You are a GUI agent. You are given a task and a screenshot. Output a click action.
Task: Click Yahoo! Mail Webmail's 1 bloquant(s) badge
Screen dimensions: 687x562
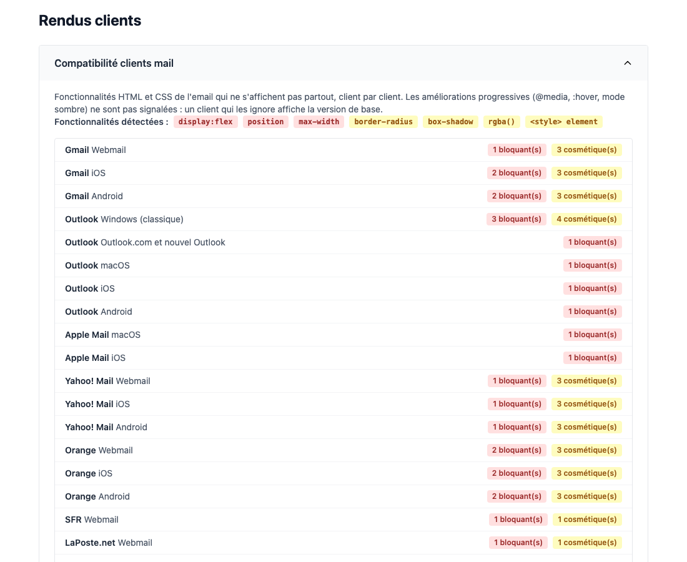517,381
